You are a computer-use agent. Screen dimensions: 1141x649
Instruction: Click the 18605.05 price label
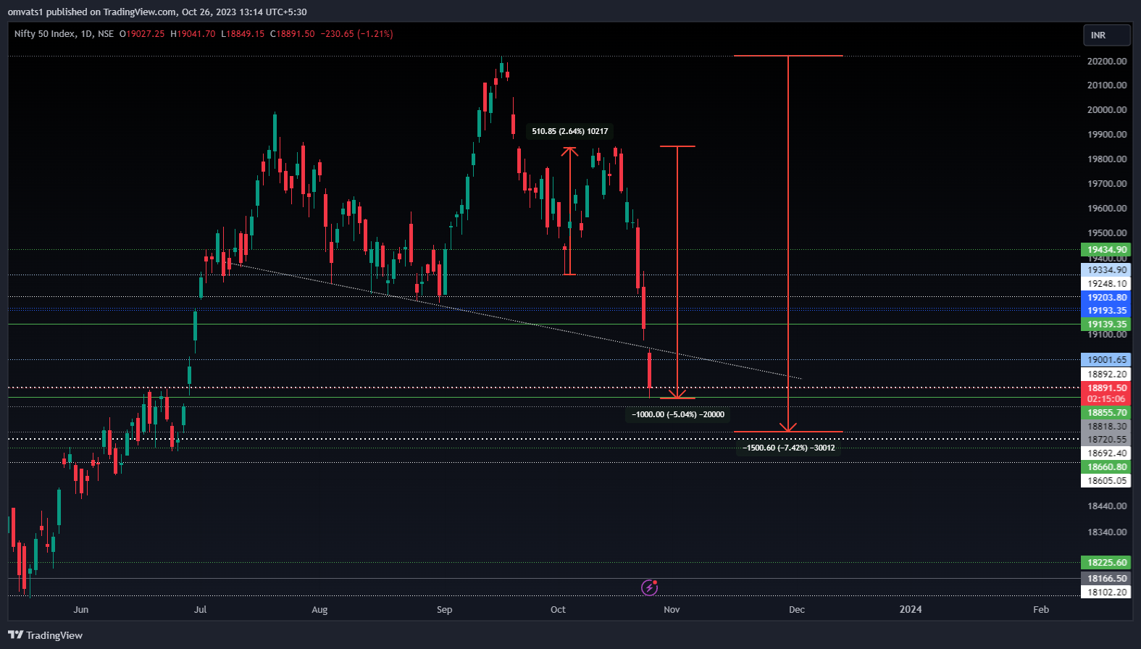[1106, 481]
